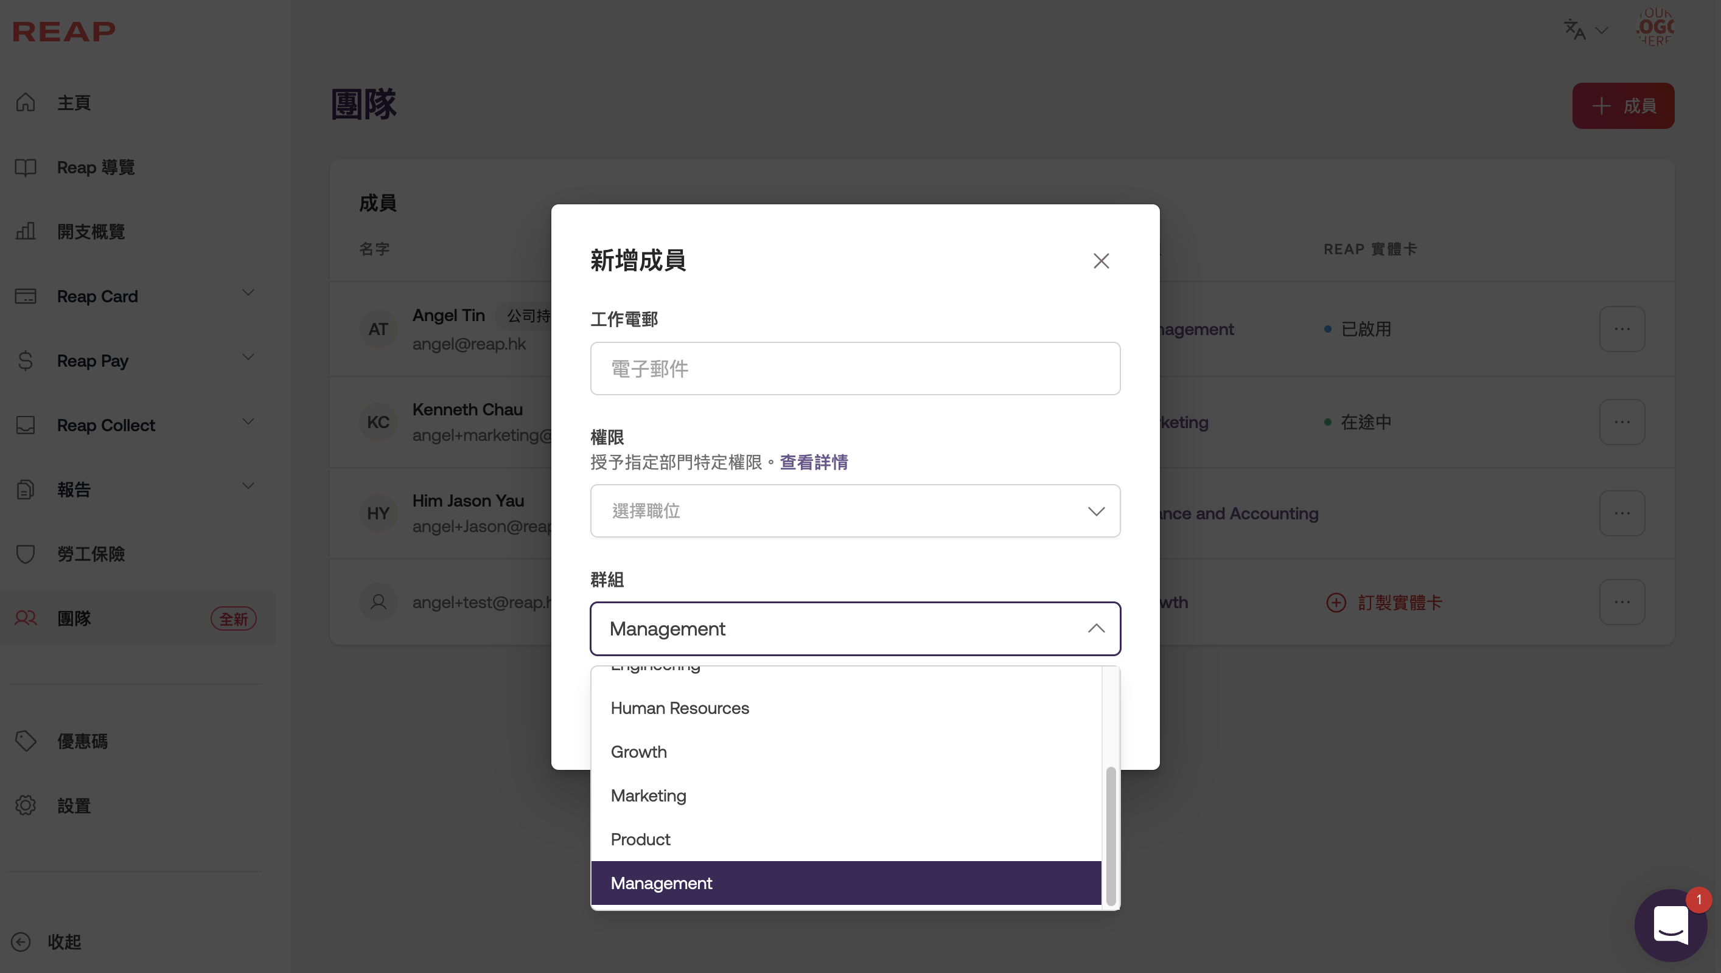
Task: Open the role selection dropdown
Action: tap(854, 511)
